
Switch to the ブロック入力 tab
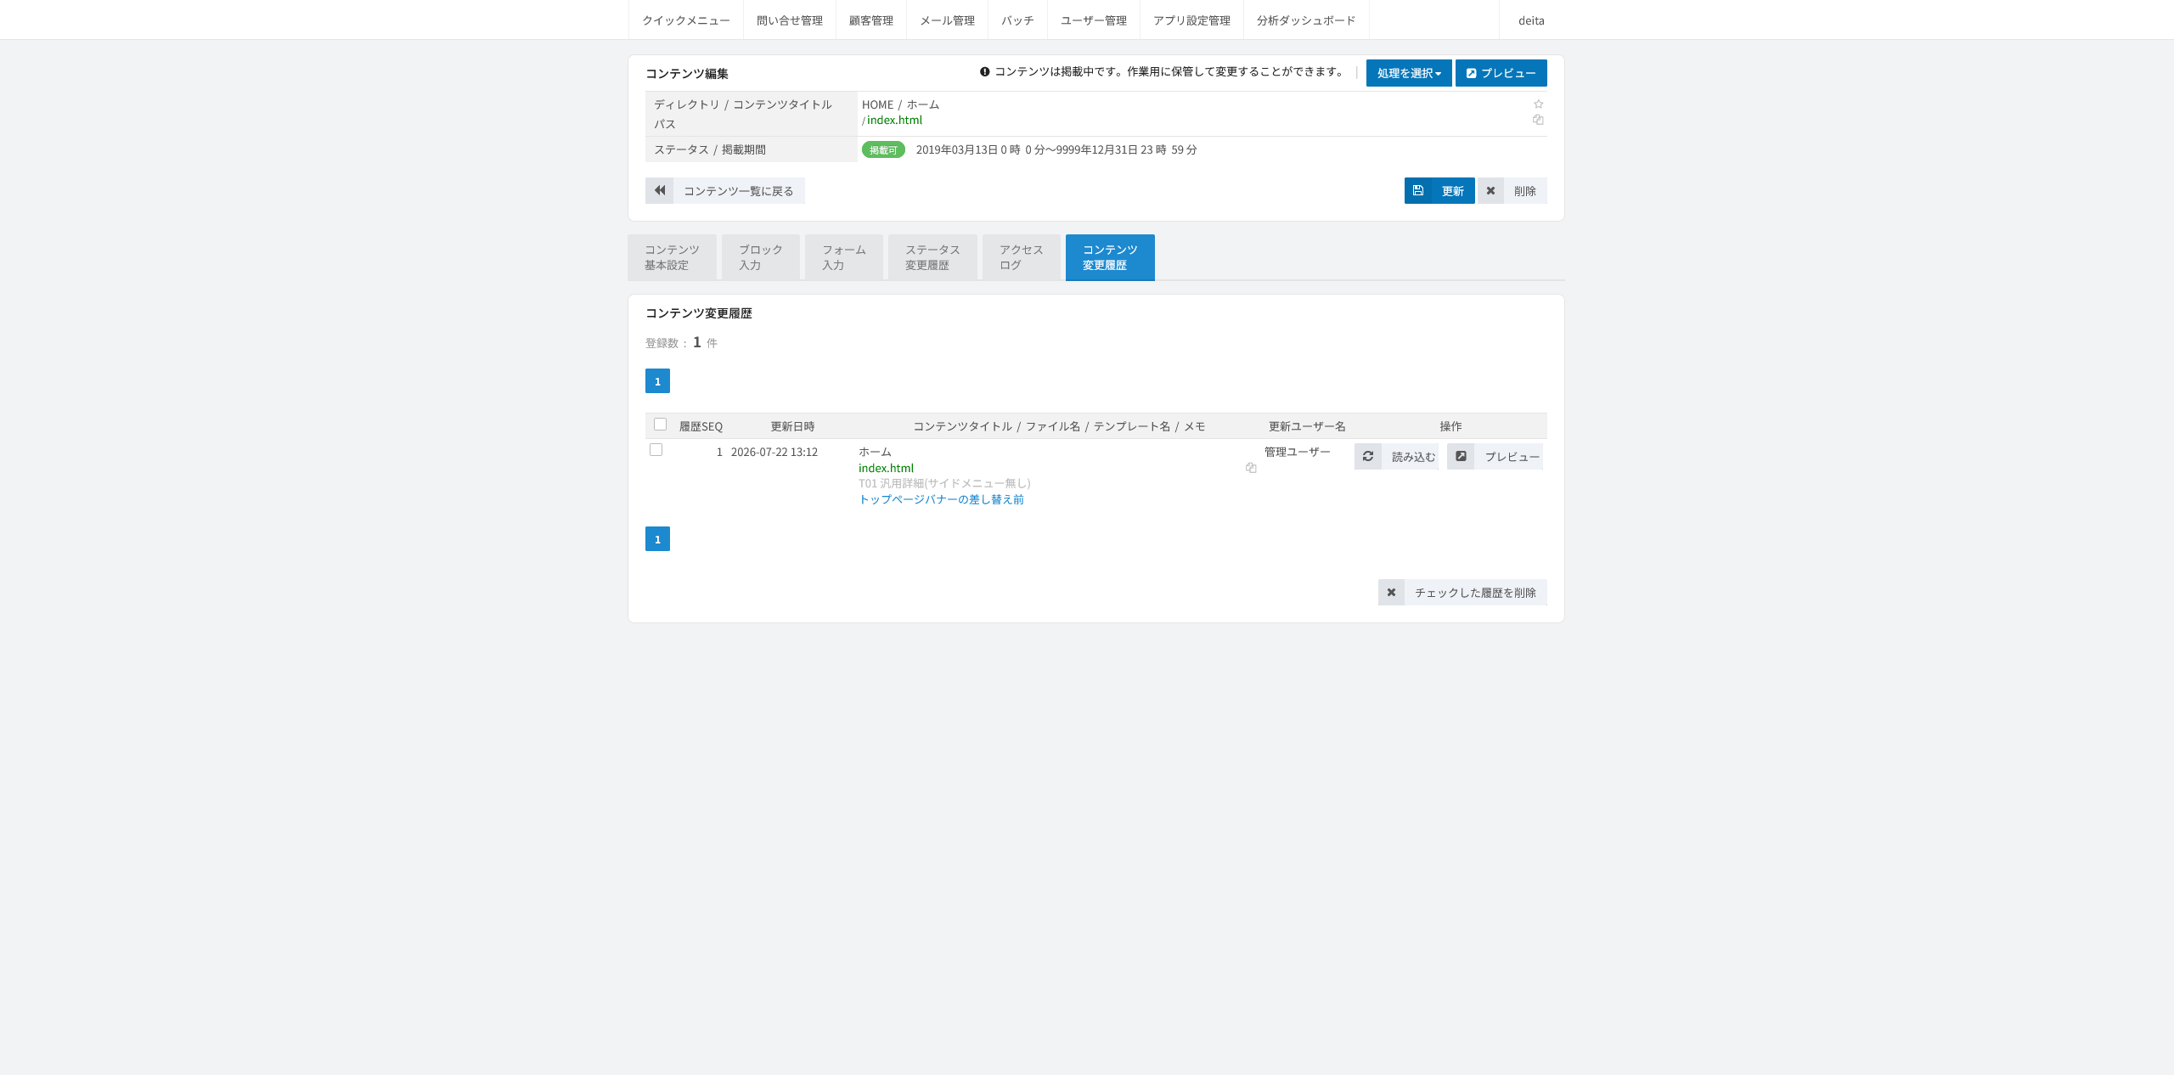coord(761,257)
